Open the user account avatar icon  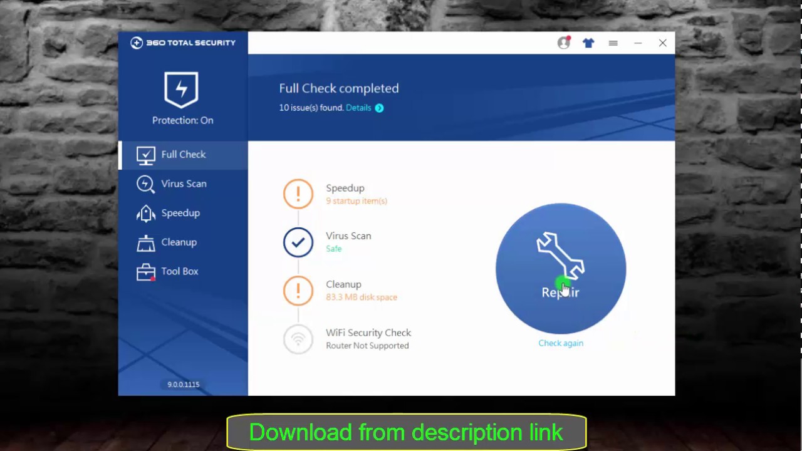(564, 43)
